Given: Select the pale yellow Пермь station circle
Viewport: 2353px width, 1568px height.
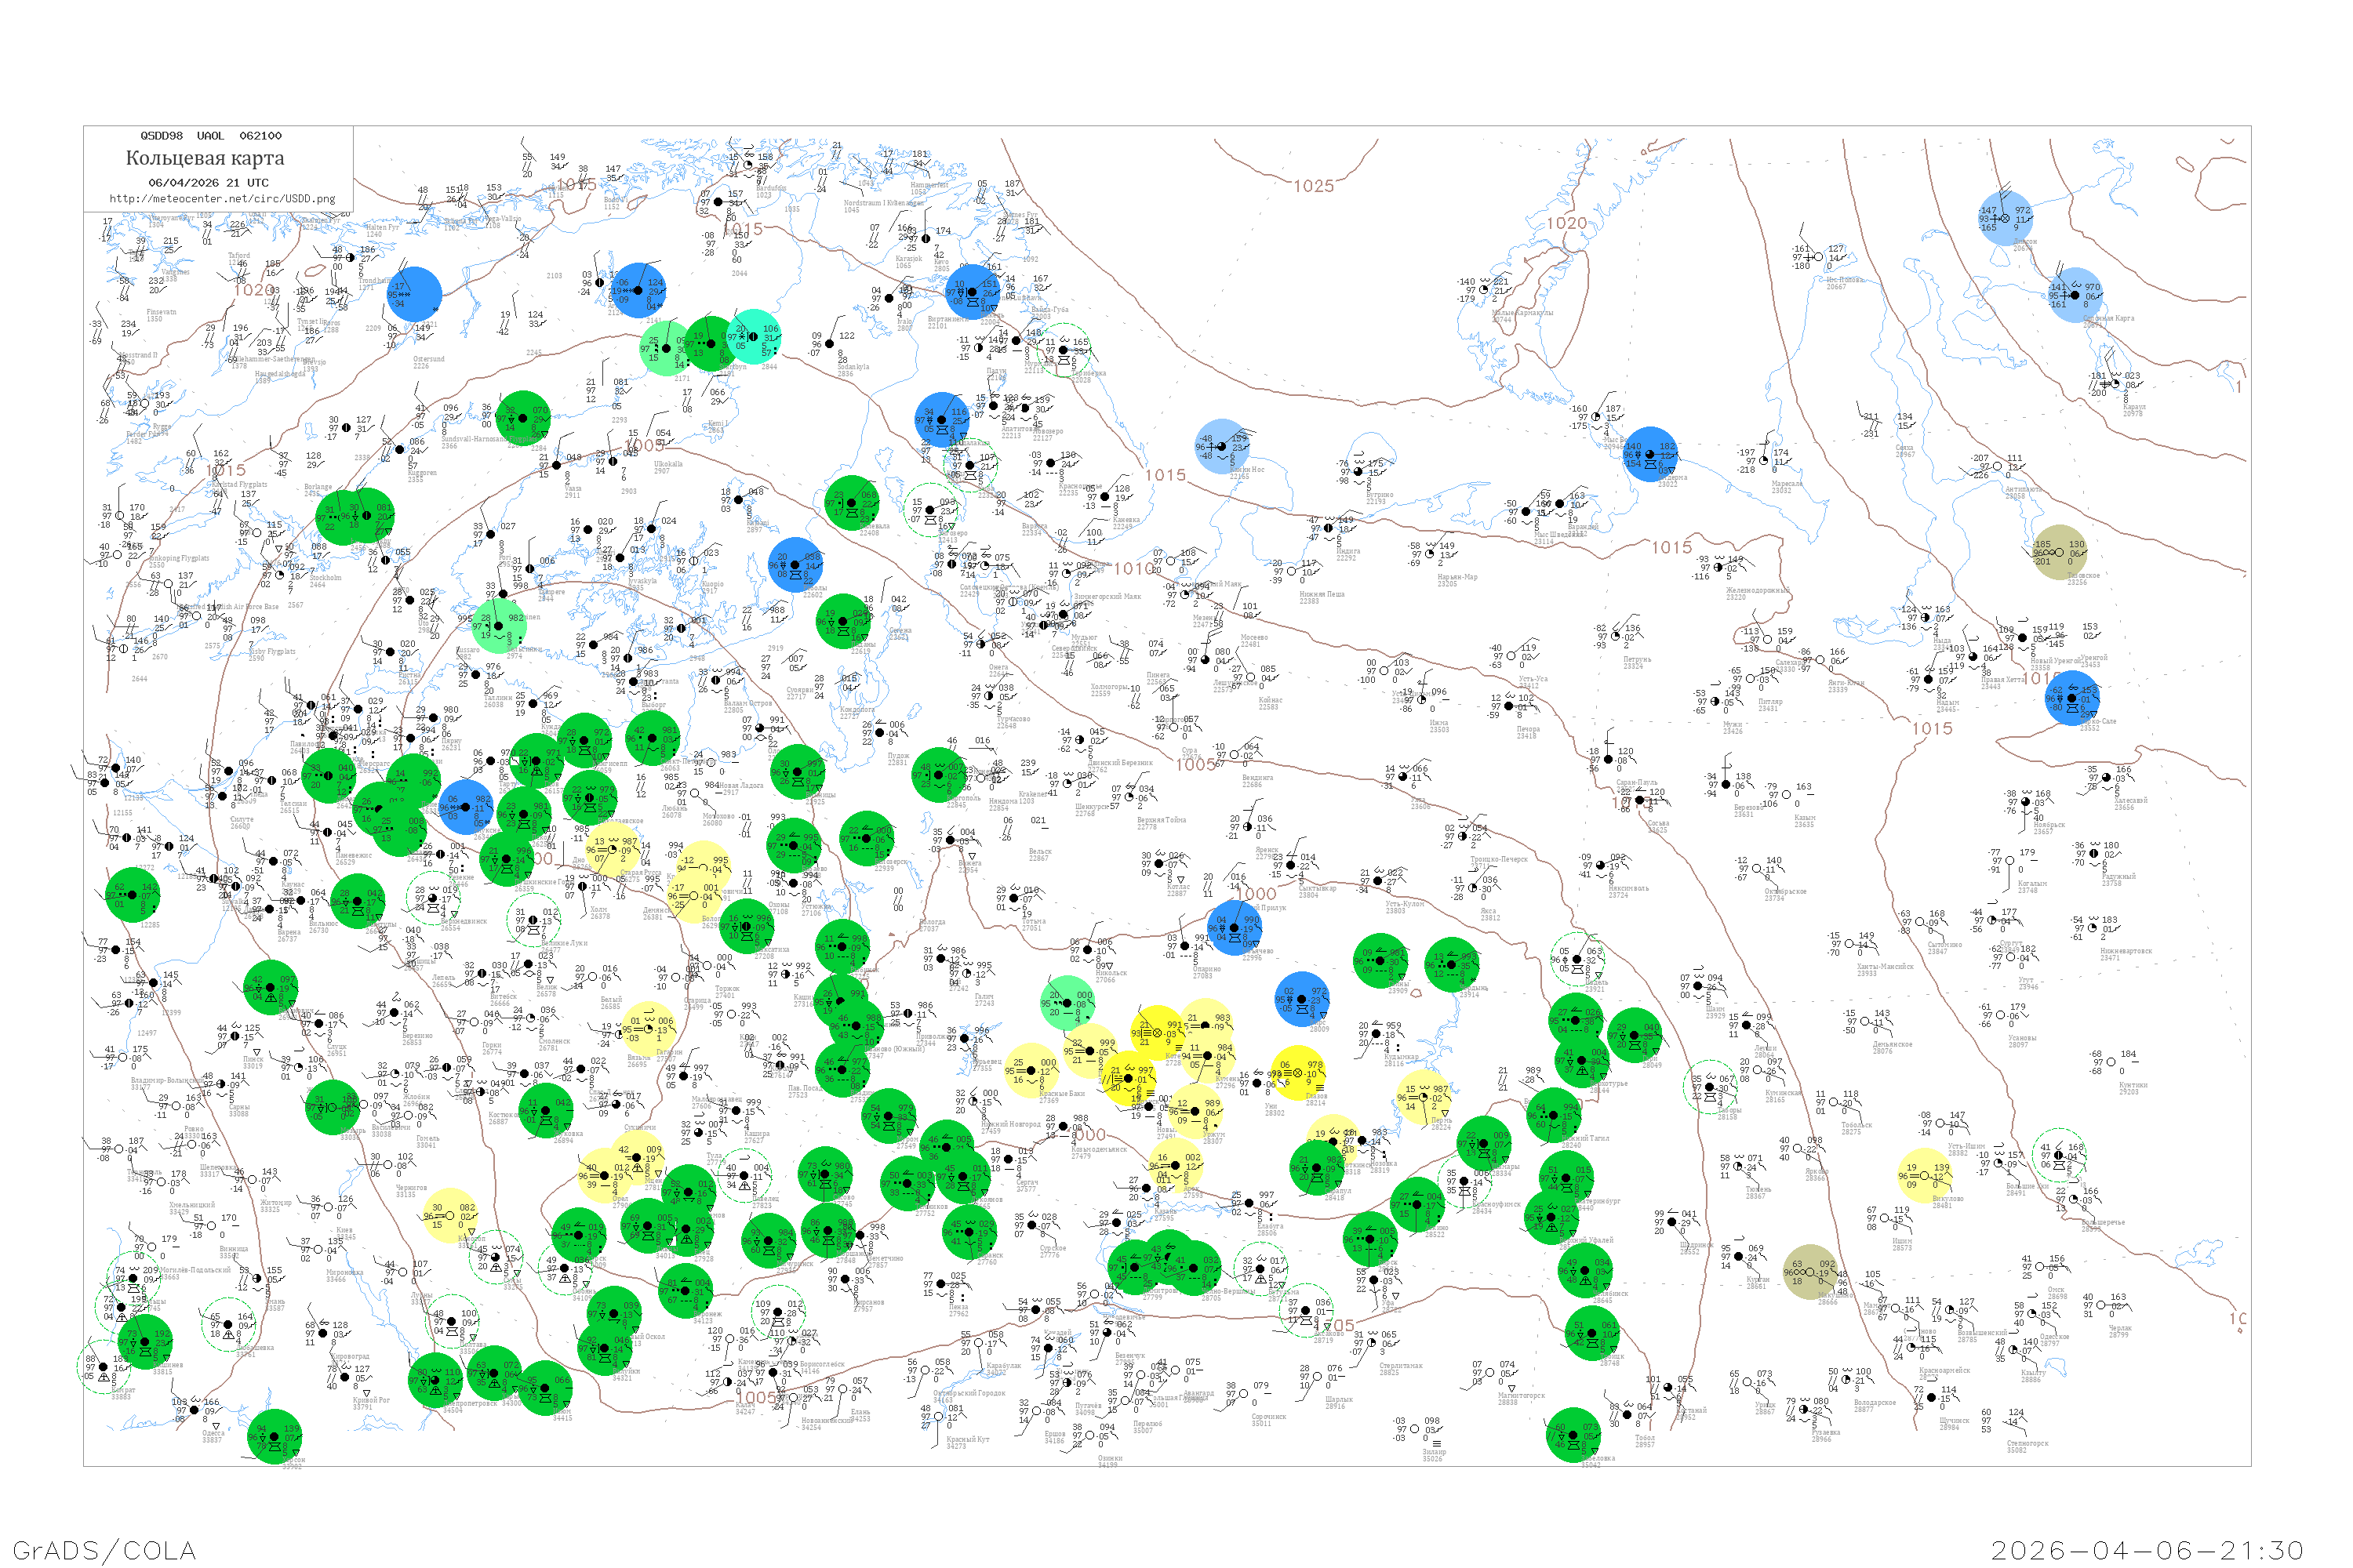Looking at the screenshot, I should tap(1424, 1098).
